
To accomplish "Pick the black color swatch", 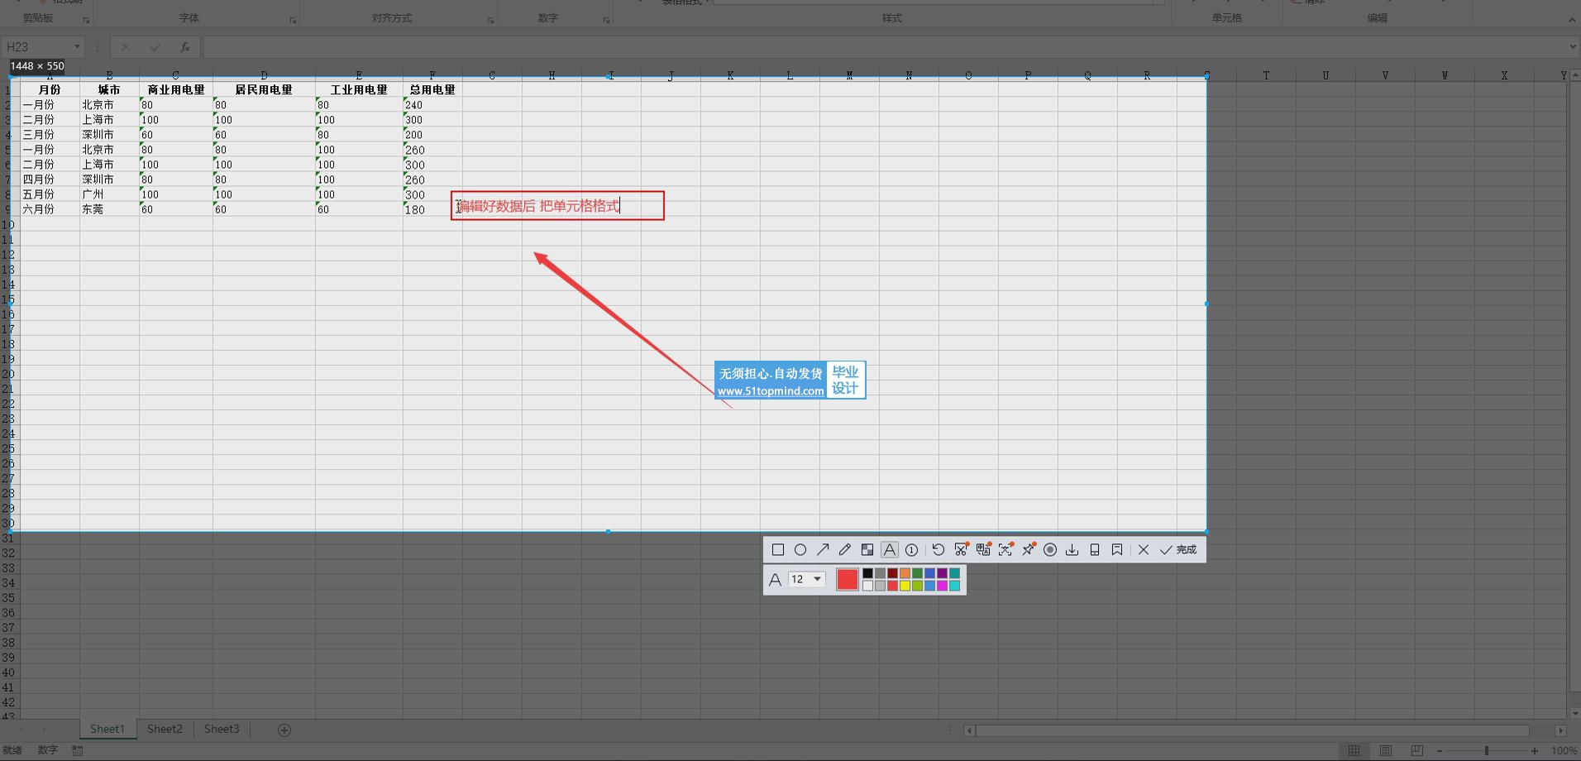I will (x=867, y=573).
